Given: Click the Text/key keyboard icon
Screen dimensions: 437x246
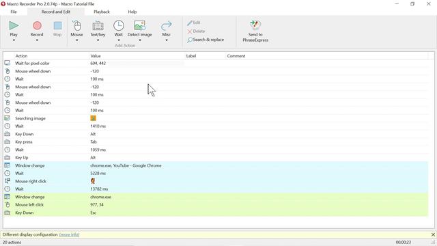Looking at the screenshot, I should 98,26.
